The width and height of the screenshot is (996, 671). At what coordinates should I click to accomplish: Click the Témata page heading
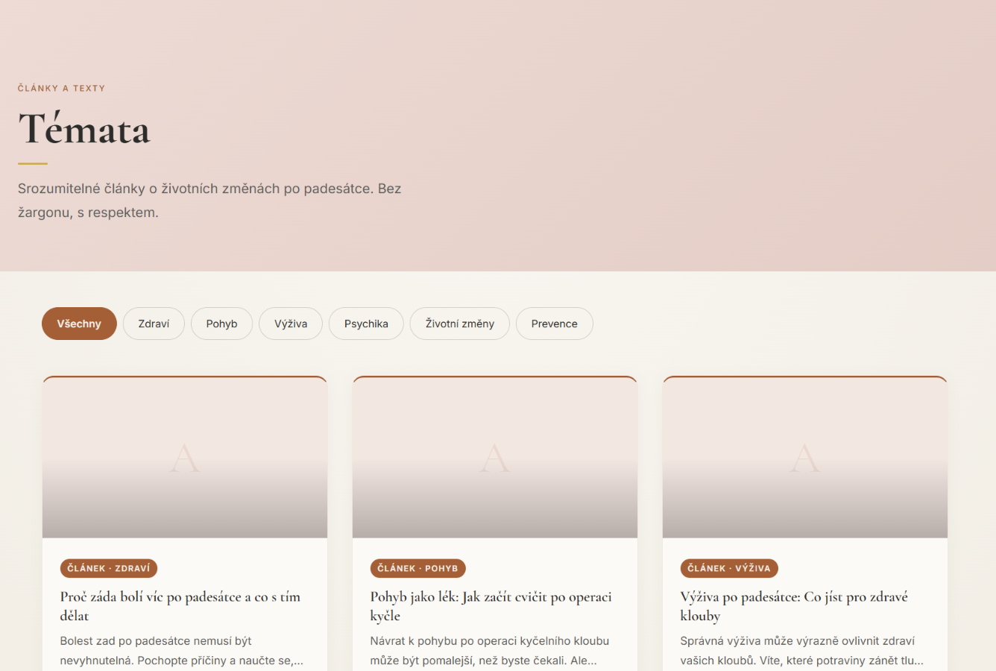tap(84, 130)
